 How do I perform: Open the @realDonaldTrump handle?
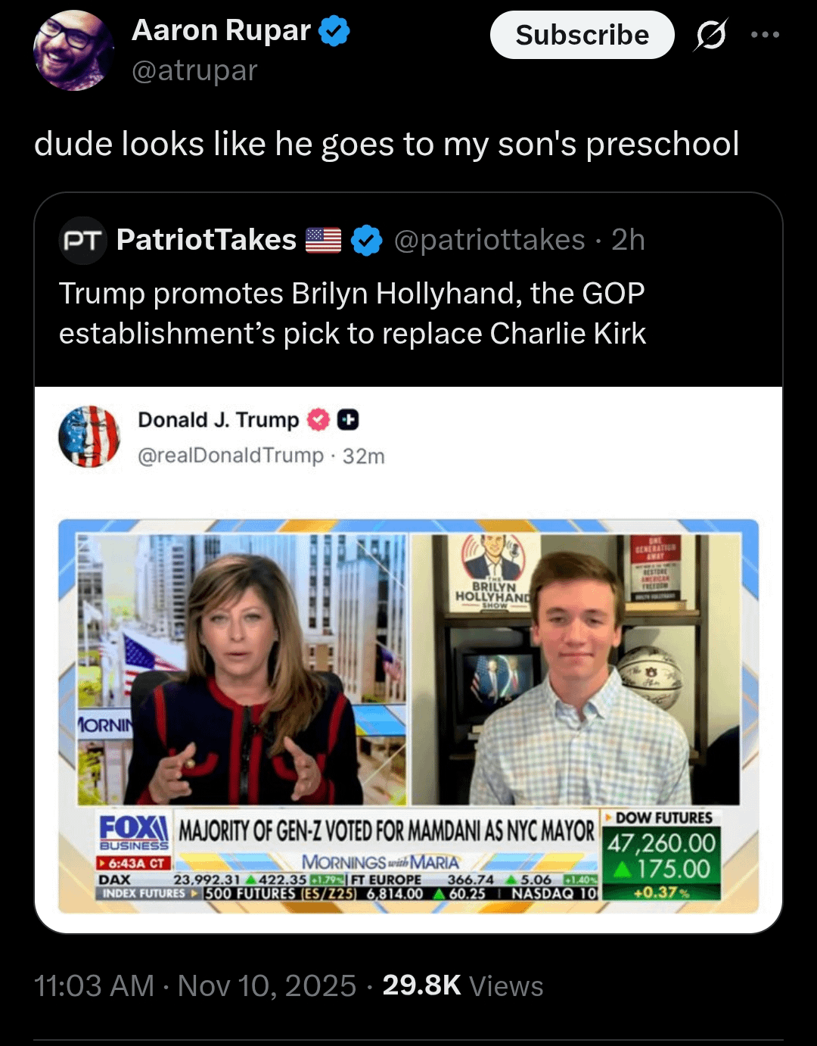[231, 456]
